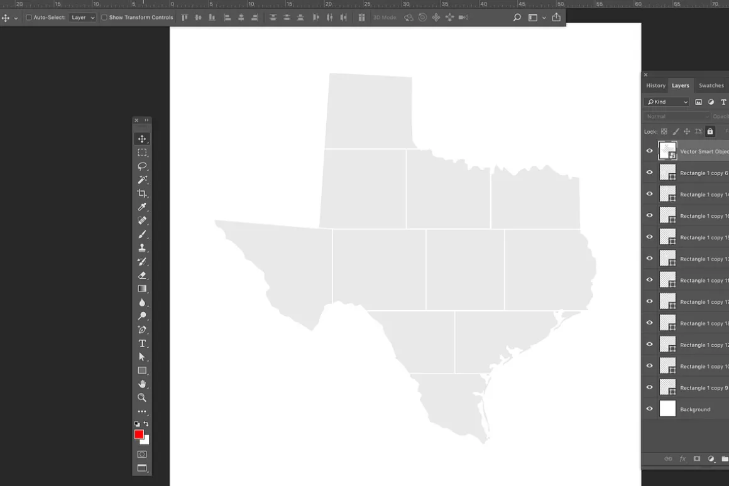Select the Blur tool
The image size is (729, 486).
coord(142,303)
